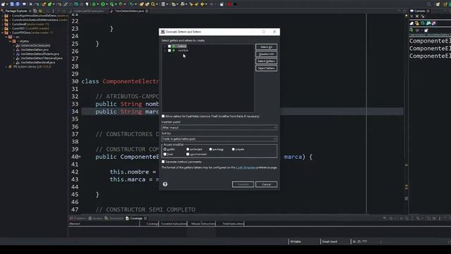Select InstanciasDeClases.java in Package Explorer

(x=36, y=45)
